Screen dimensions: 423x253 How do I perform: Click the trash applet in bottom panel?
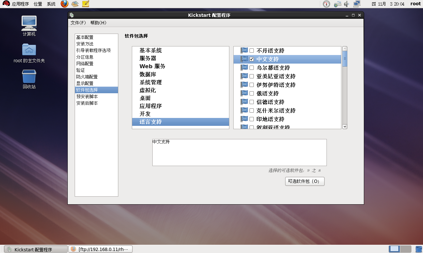pyautogui.click(x=418, y=249)
